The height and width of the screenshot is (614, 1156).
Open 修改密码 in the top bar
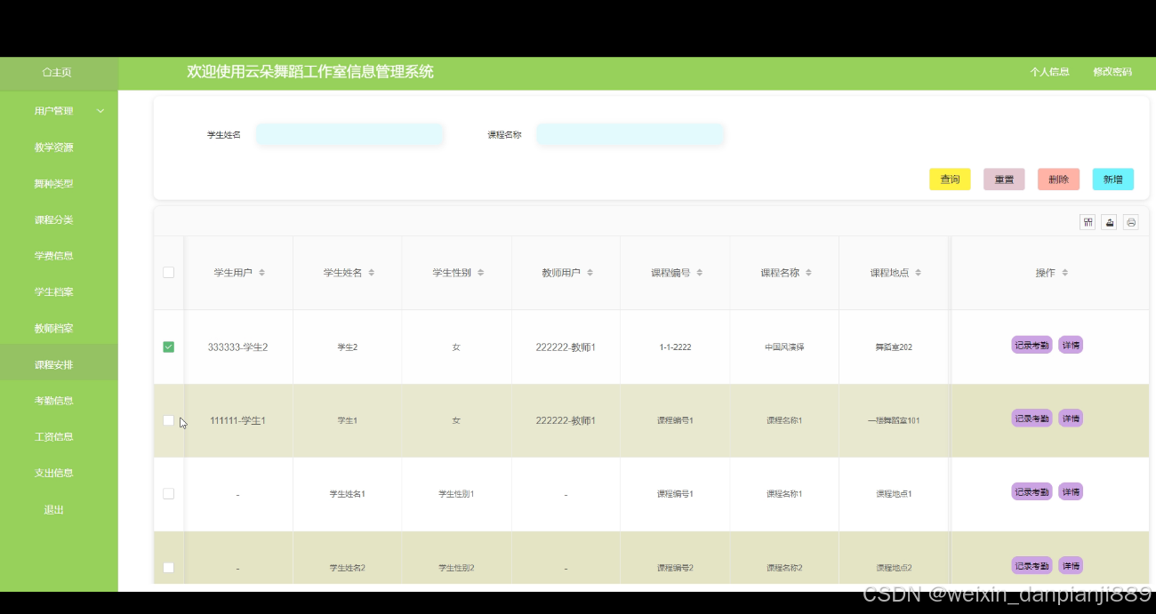pyautogui.click(x=1112, y=72)
